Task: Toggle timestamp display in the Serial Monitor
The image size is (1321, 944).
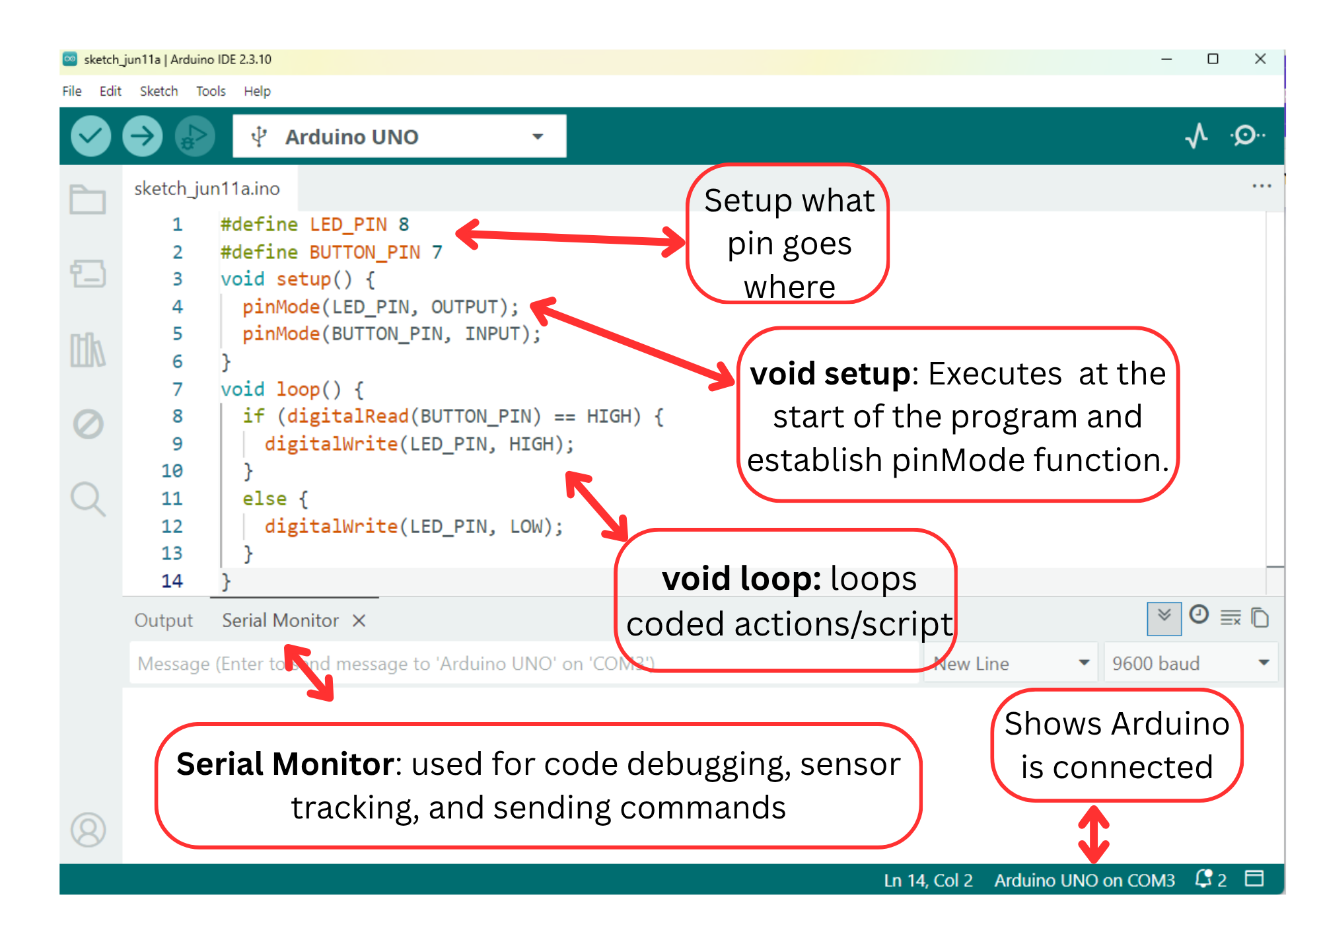Action: [1199, 615]
